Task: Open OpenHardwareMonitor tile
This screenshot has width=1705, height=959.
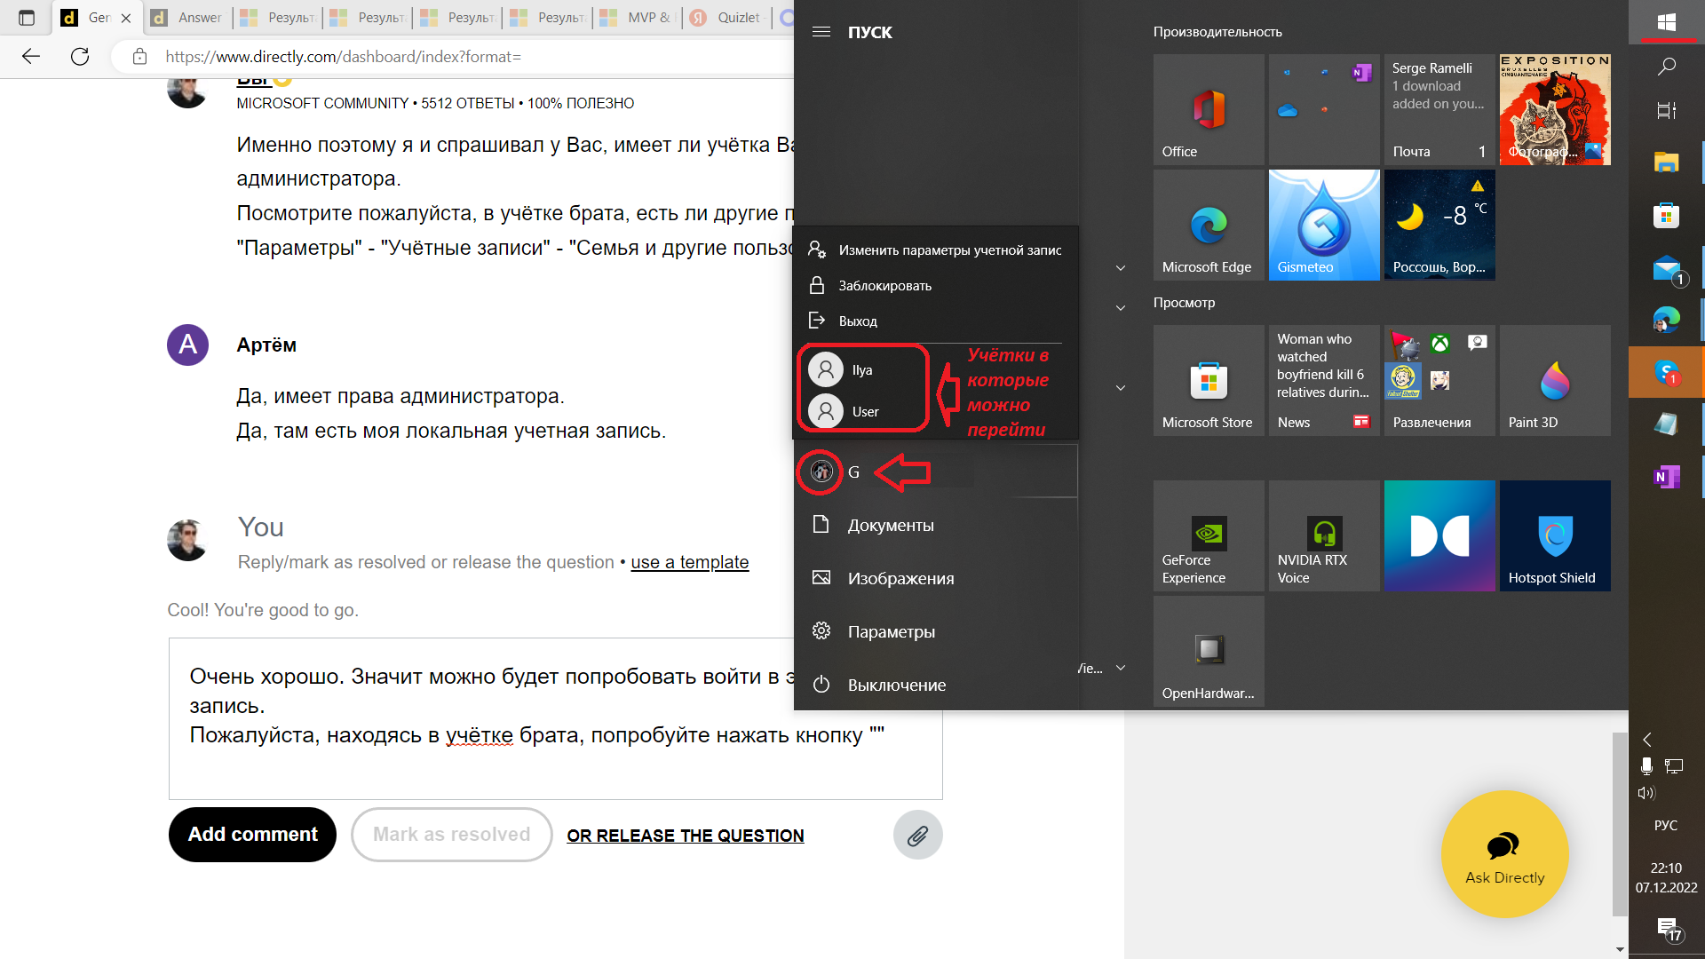Action: (1209, 651)
